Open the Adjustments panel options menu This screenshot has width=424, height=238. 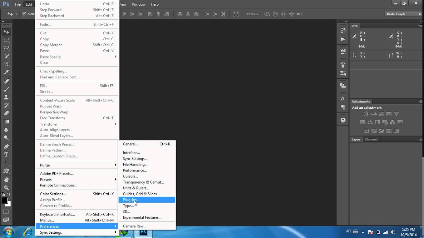point(420,101)
